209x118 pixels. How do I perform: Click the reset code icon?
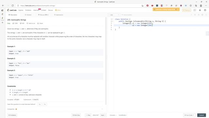point(199,15)
